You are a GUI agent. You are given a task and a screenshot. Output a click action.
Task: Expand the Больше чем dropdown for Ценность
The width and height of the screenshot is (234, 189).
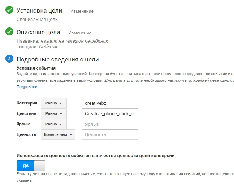(x=58, y=134)
